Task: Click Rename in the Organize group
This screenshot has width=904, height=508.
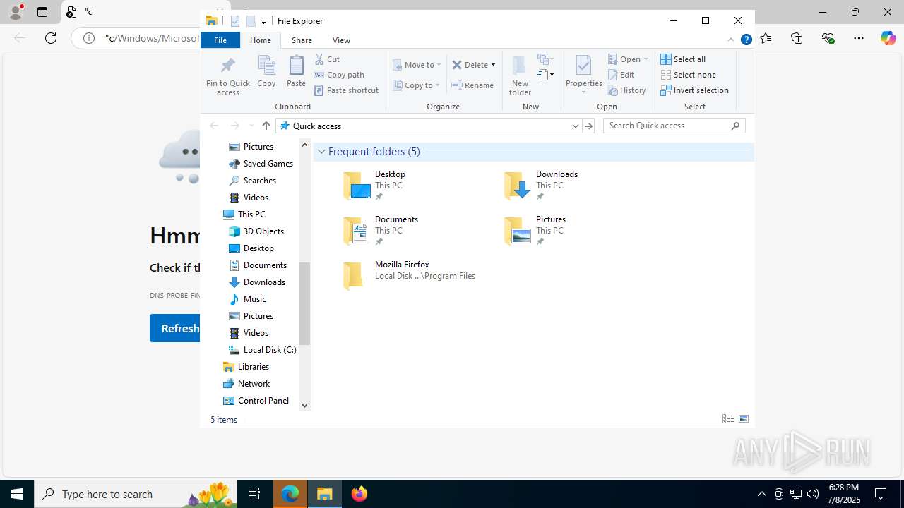Action: 472,85
